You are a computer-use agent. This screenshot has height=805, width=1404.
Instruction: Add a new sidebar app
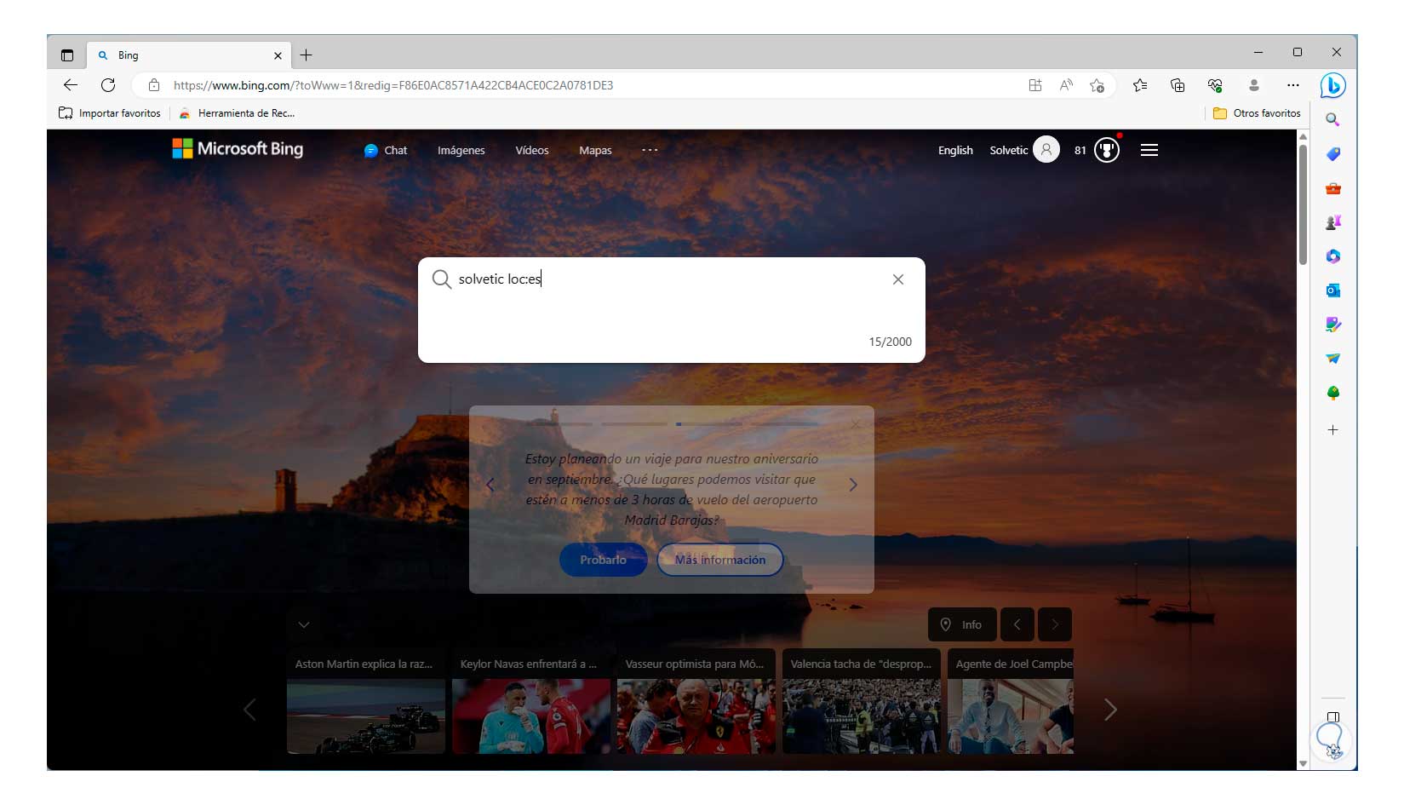coord(1333,430)
